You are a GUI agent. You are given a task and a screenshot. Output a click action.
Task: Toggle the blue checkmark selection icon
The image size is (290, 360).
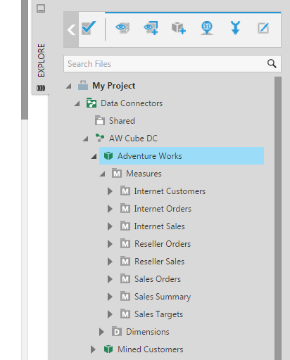coord(89,28)
